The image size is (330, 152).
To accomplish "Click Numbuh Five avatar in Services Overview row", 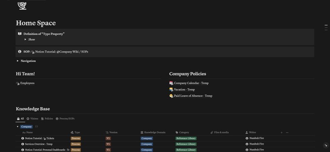I will pos(247,144).
